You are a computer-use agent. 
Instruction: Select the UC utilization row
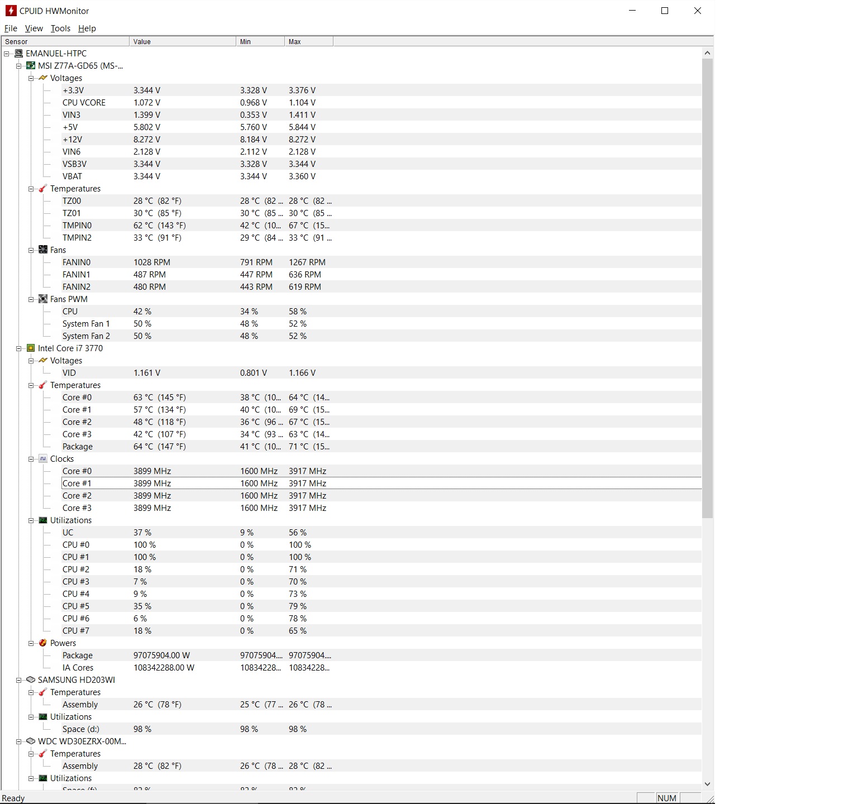[x=382, y=533]
